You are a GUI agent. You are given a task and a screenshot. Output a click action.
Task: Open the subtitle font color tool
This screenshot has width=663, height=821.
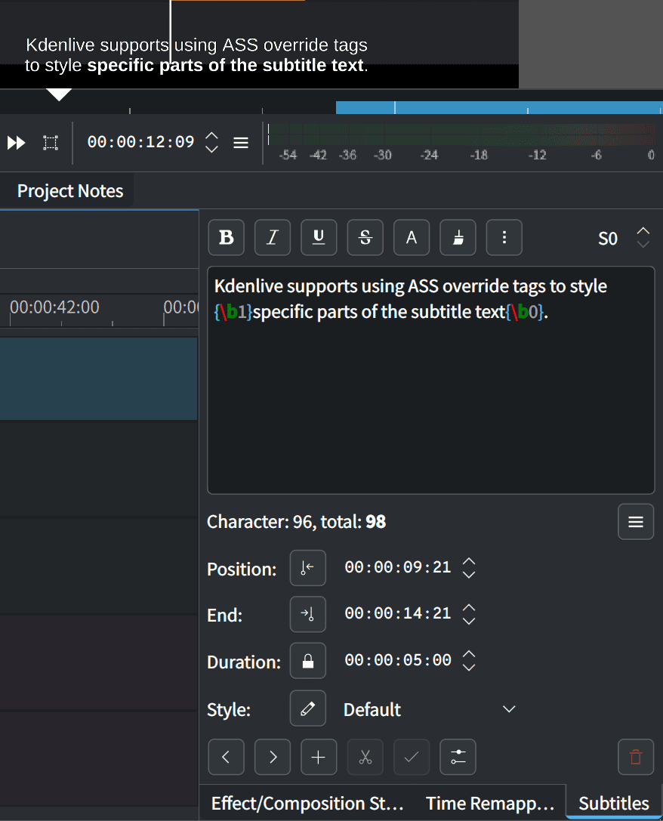coord(411,237)
